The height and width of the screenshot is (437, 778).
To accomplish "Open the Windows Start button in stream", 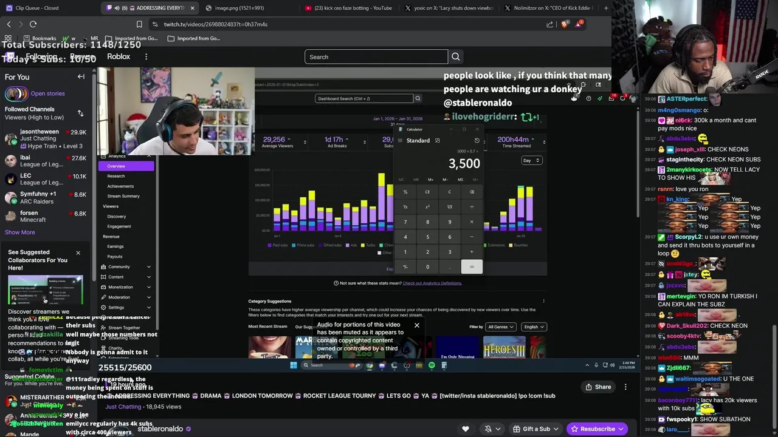I will [294, 365].
